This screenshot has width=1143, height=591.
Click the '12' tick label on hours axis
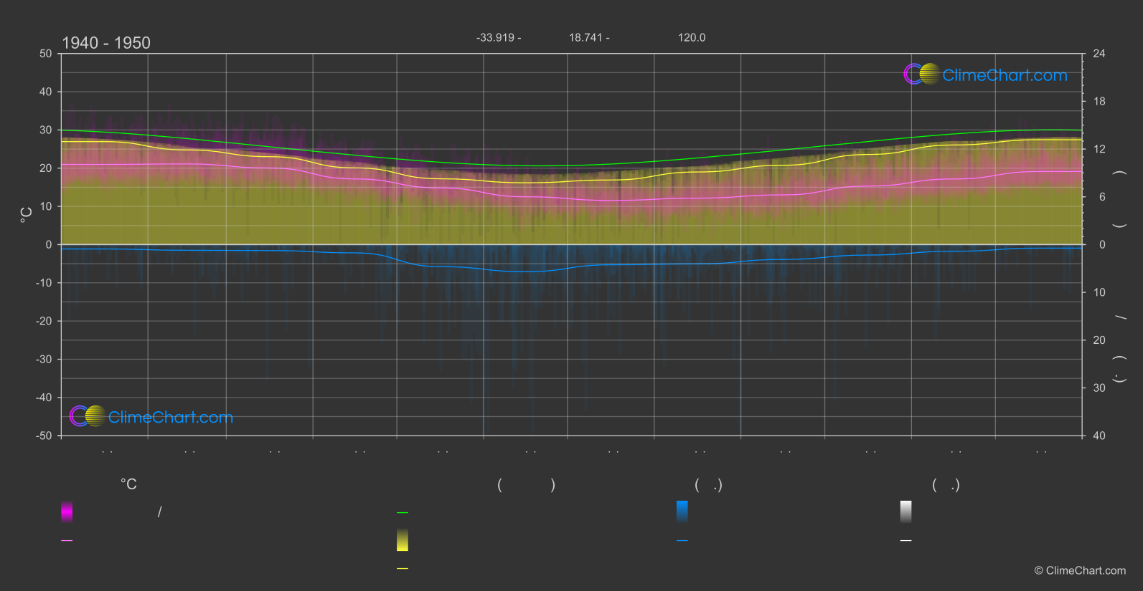coord(1099,149)
